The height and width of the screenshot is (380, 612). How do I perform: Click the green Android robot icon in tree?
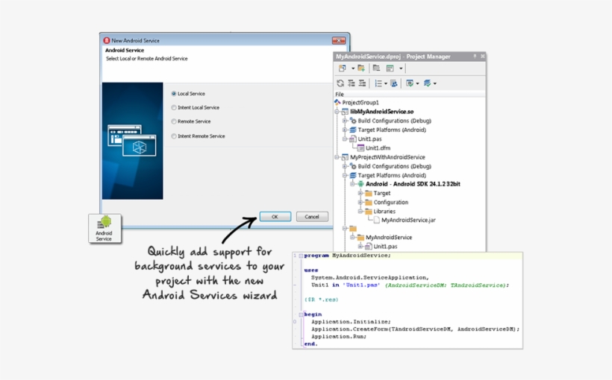(360, 184)
